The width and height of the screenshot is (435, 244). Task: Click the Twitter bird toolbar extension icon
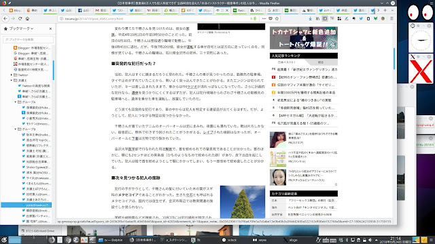click(x=361, y=18)
